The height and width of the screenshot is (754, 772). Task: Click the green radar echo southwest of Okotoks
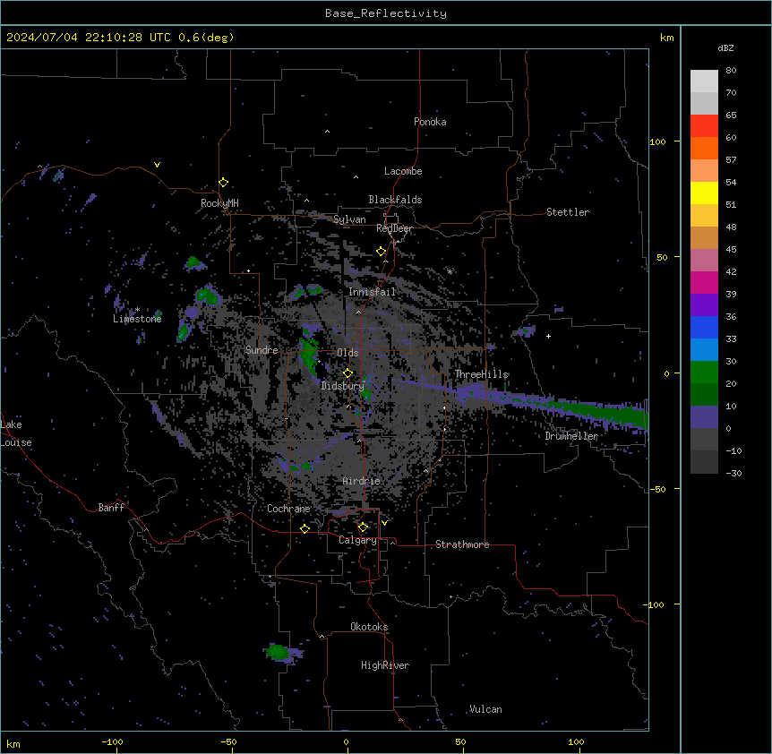click(x=279, y=652)
